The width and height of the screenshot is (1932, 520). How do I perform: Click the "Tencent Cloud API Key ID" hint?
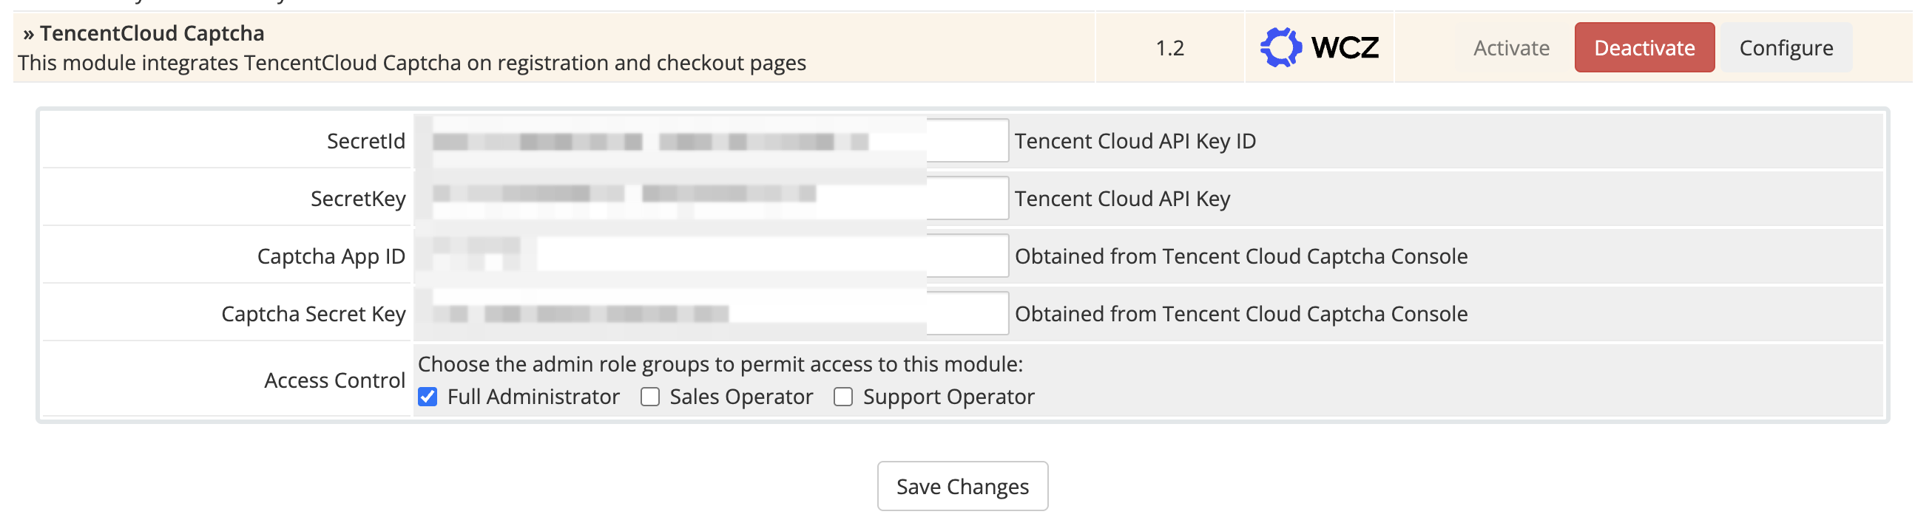[x=1135, y=141]
